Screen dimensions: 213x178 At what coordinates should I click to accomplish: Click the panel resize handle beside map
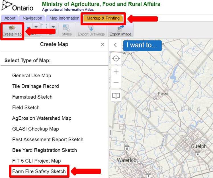(110, 132)
